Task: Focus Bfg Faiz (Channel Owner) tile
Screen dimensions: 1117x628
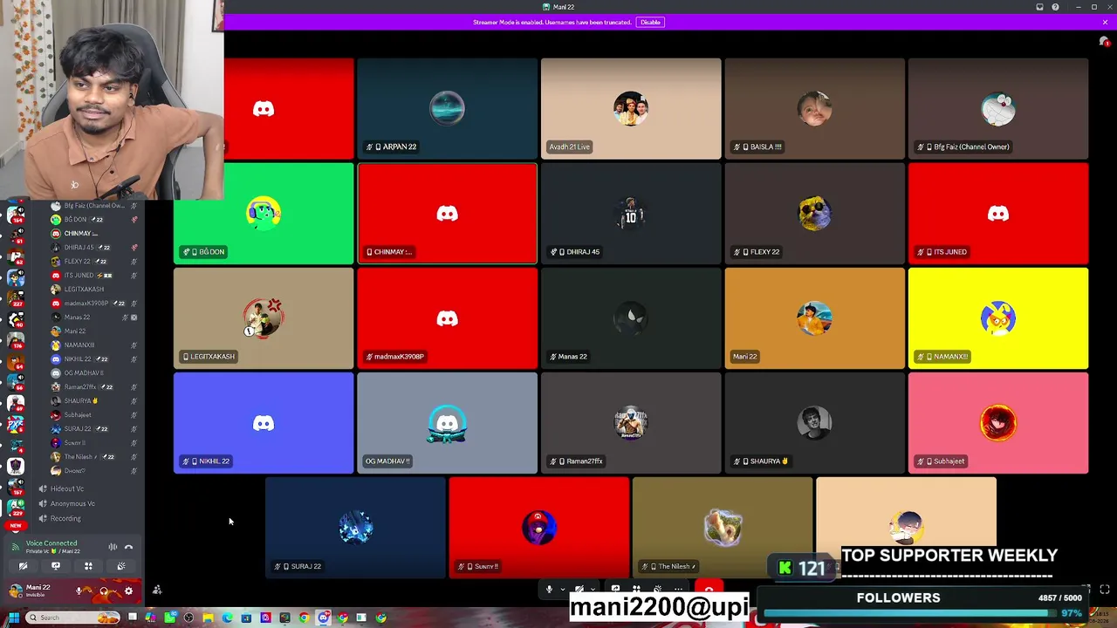Action: click(998, 109)
